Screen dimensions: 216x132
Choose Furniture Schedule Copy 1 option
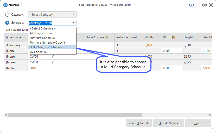52,43
